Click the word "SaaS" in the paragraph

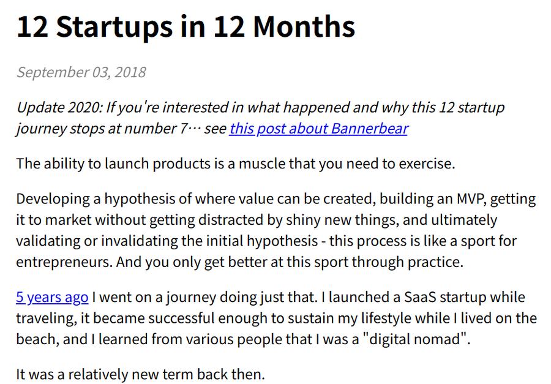[x=420, y=298]
